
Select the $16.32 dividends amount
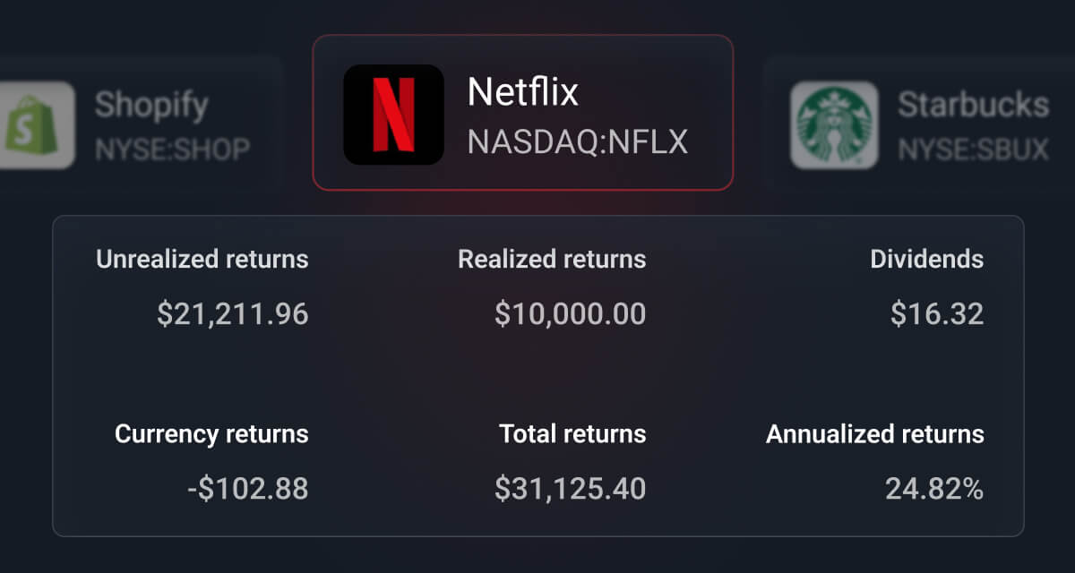[x=937, y=314]
